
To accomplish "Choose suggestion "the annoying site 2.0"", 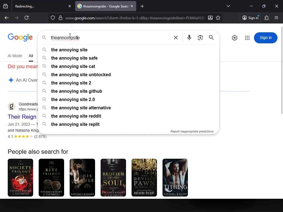I will click(129, 99).
